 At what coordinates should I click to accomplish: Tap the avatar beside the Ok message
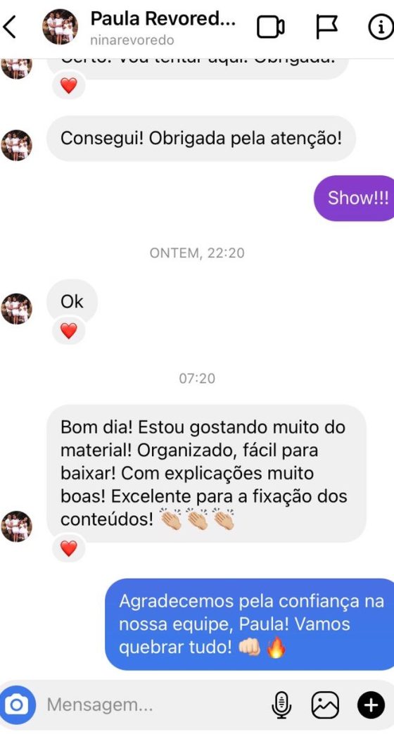coord(16,309)
